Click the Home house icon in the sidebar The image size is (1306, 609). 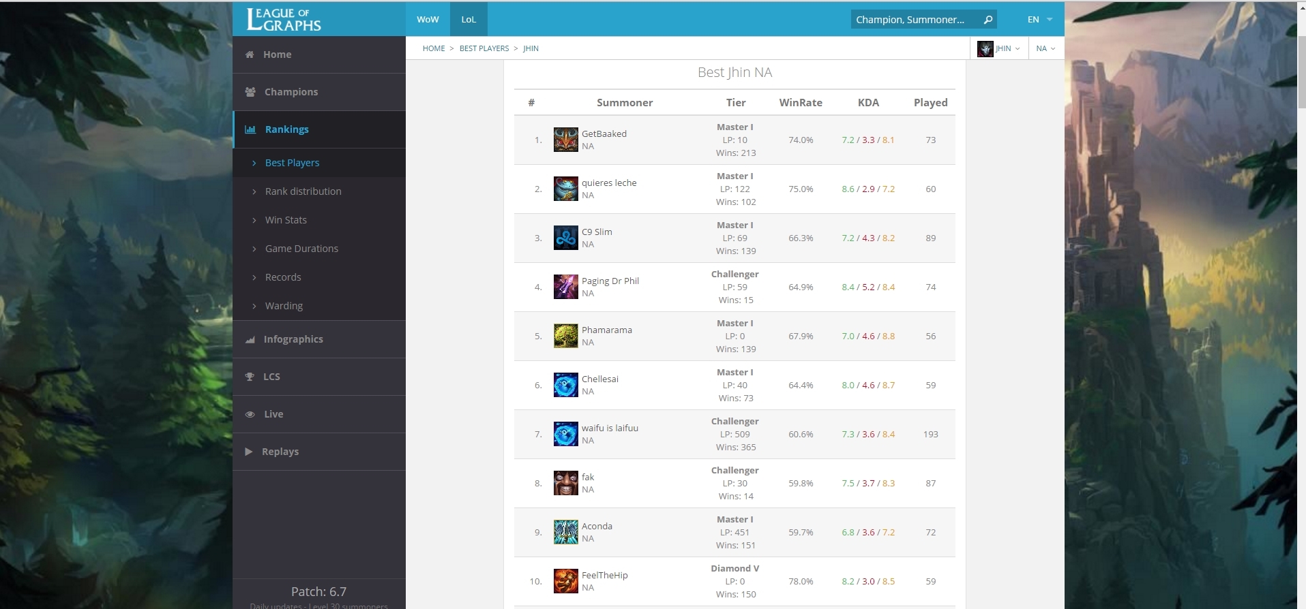coord(250,54)
